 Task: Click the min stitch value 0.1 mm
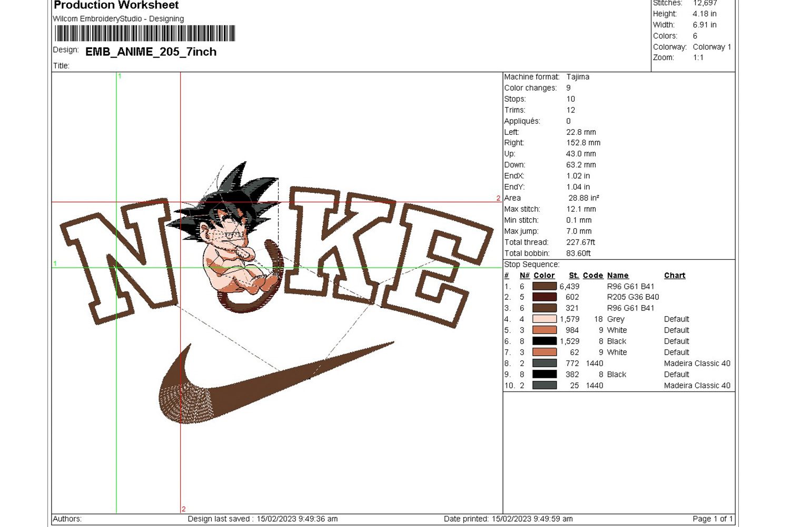tap(579, 220)
